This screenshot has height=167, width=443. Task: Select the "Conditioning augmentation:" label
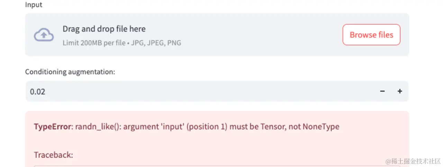[x=70, y=72]
